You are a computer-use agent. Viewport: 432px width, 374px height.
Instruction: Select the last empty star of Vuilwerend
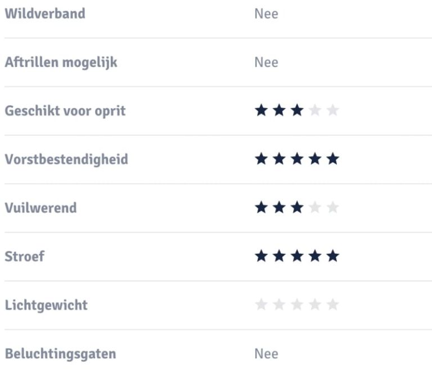click(x=333, y=208)
